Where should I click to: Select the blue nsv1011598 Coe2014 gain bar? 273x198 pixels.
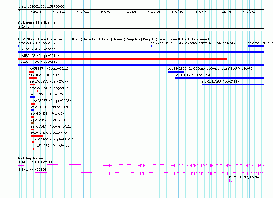pyautogui.click(x=233, y=84)
